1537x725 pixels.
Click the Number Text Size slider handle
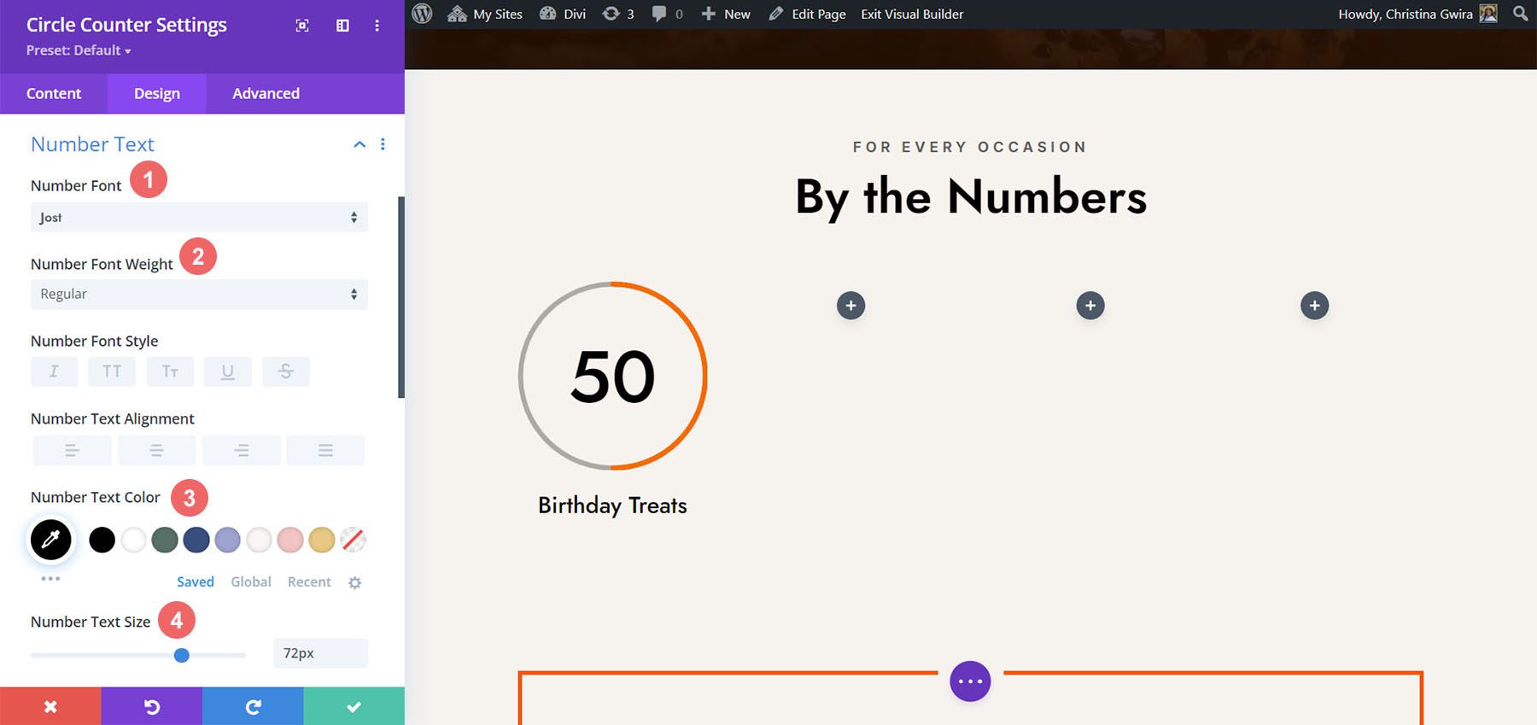pyautogui.click(x=182, y=655)
